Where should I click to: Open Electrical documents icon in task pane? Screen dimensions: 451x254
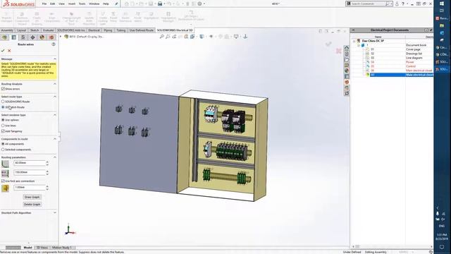[347, 82]
